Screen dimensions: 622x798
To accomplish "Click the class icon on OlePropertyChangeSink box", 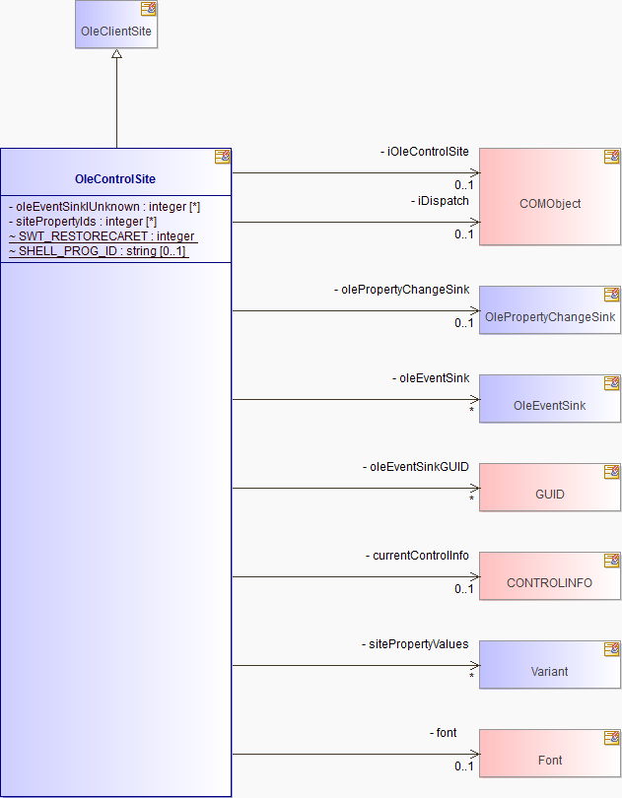I will (611, 295).
